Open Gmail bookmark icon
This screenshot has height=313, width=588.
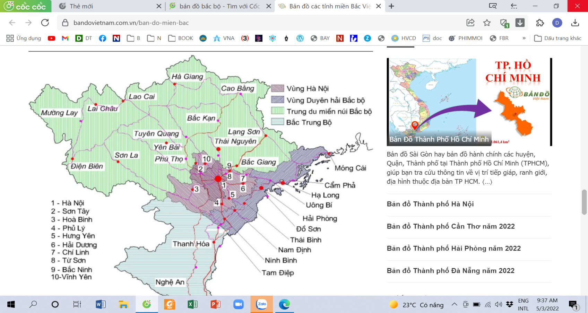65,38
